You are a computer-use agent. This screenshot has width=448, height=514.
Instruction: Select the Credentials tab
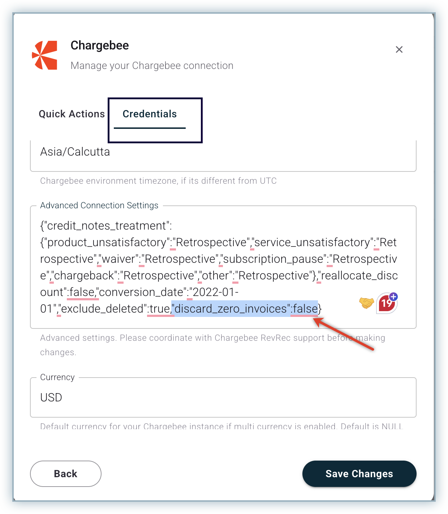pyautogui.click(x=150, y=114)
